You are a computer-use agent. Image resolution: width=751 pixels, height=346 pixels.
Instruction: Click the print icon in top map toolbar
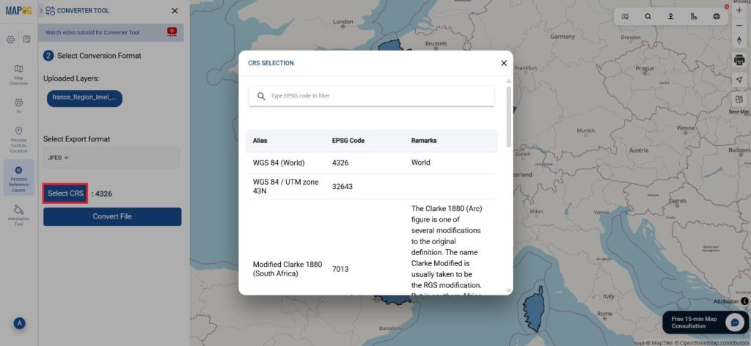[716, 16]
